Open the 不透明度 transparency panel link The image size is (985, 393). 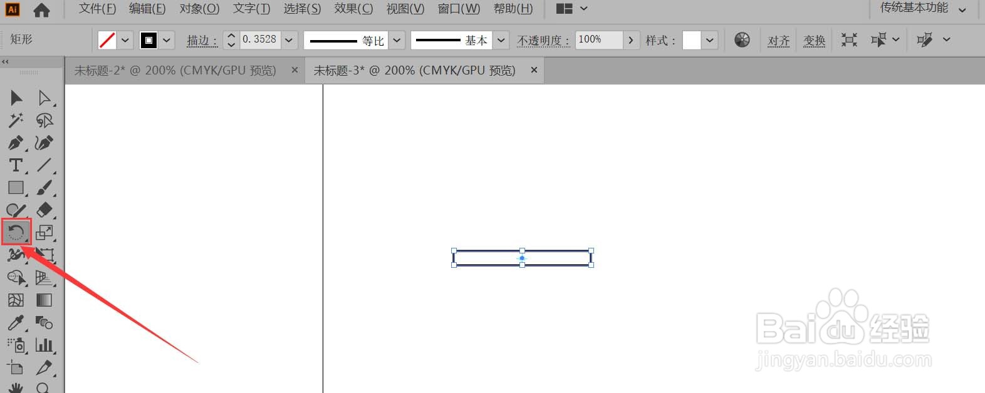543,40
